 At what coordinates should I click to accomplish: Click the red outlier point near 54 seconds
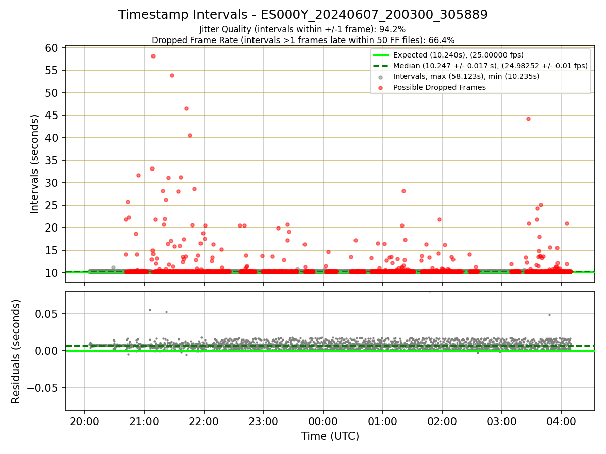(172, 75)
